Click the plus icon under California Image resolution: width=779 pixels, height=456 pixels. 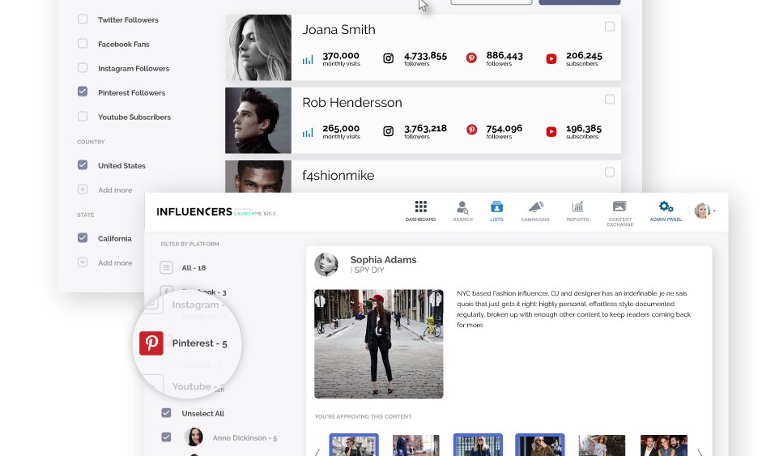(x=83, y=262)
